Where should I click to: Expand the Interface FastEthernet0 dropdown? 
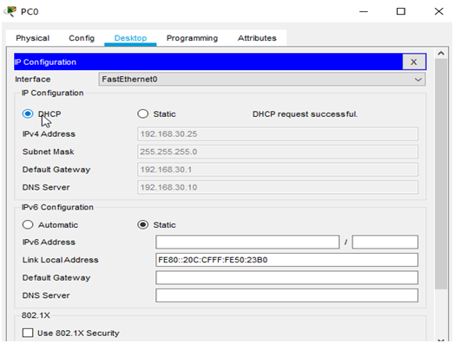point(262,79)
